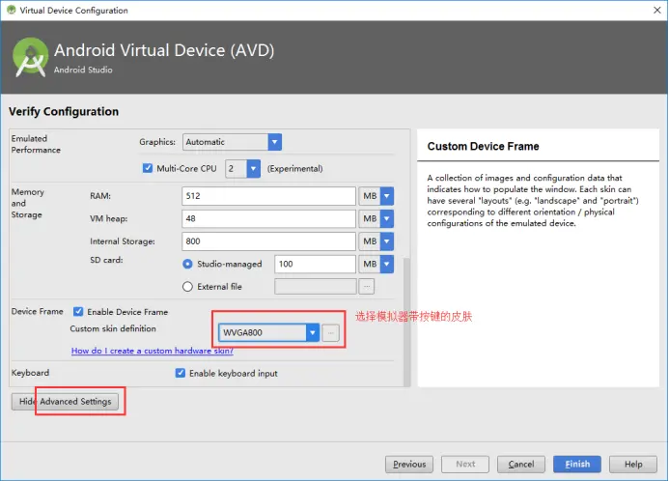Viewport: 669px width, 481px height.
Task: Click the Memory and Storage label
Action: click(x=27, y=203)
